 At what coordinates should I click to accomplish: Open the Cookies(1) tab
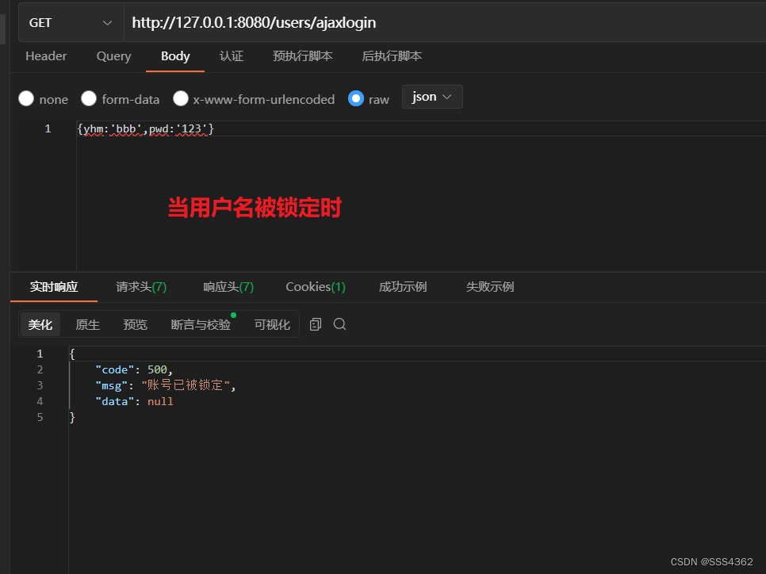point(316,287)
